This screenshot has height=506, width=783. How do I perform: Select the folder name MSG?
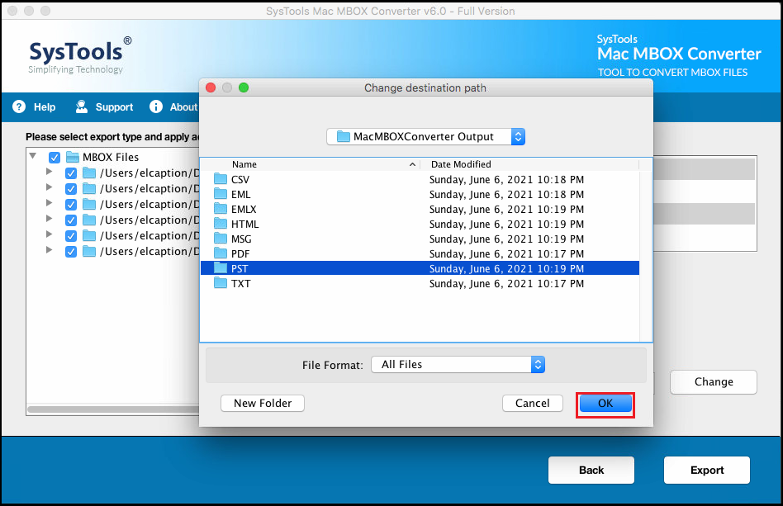[241, 239]
